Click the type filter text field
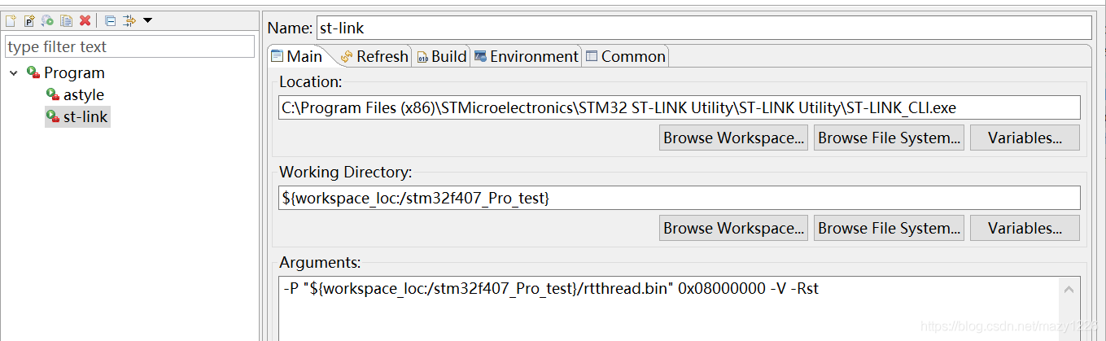The image size is (1106, 341). click(x=129, y=47)
